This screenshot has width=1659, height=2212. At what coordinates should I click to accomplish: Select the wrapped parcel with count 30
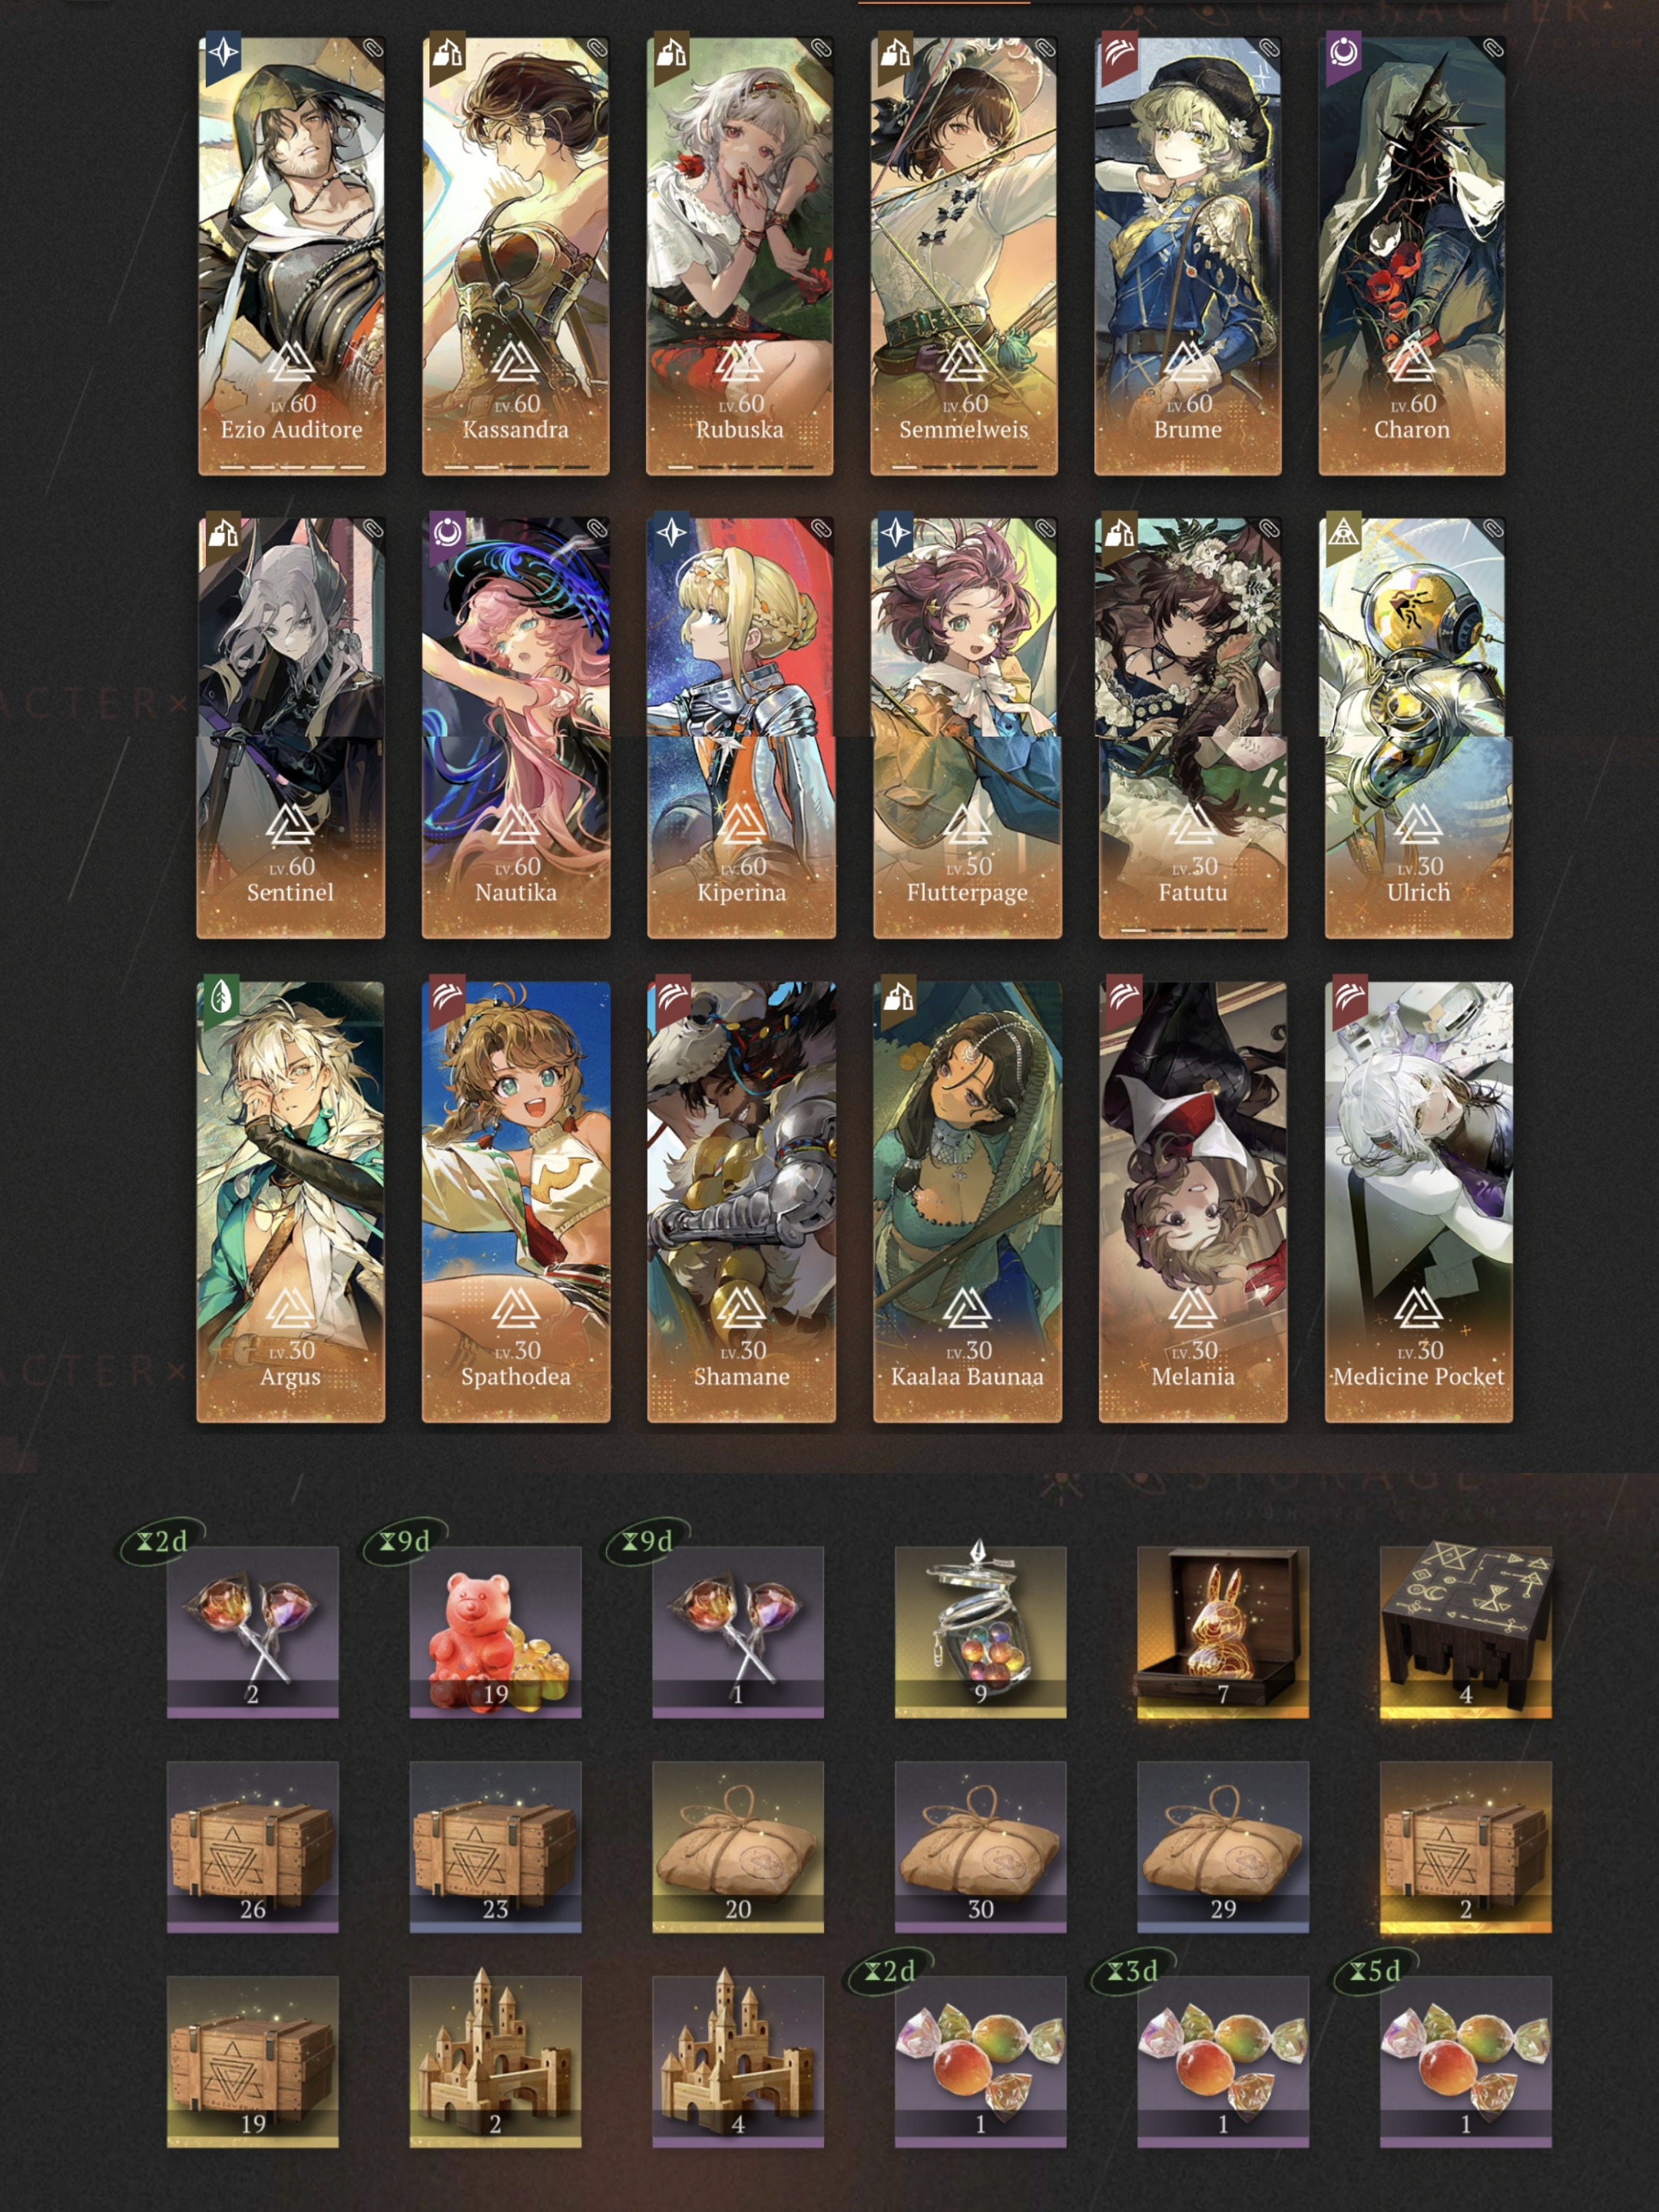click(x=980, y=1846)
